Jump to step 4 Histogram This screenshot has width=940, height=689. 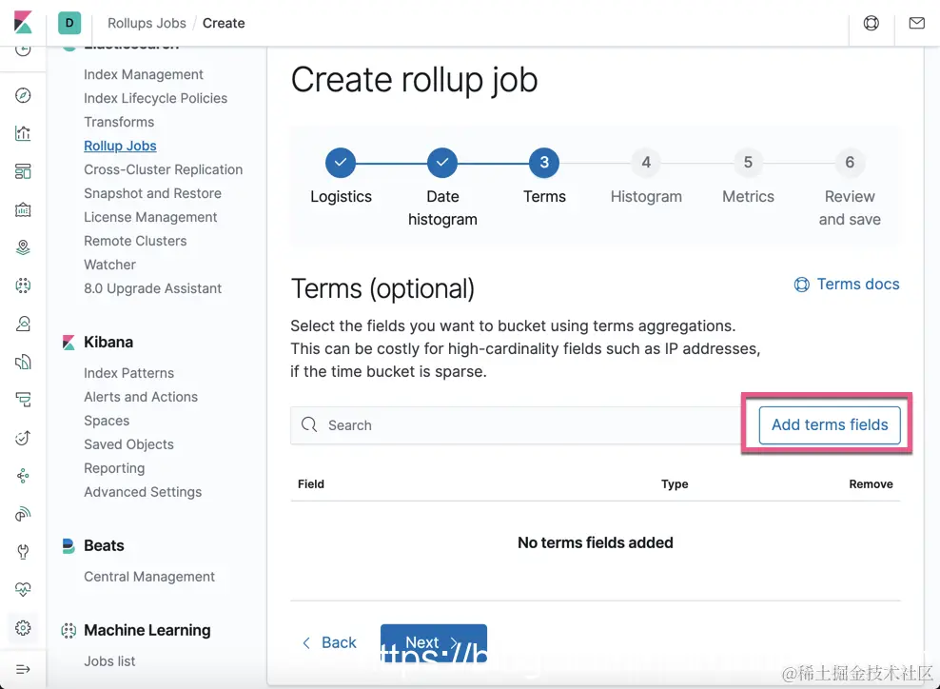[646, 163]
